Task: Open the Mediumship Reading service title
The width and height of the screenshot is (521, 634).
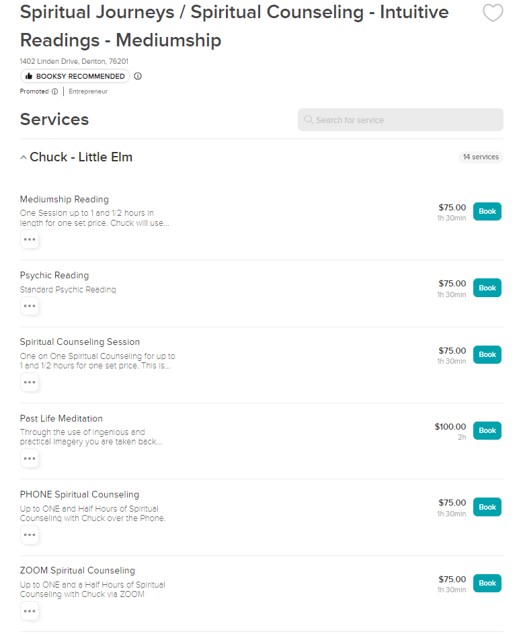Action: click(65, 199)
